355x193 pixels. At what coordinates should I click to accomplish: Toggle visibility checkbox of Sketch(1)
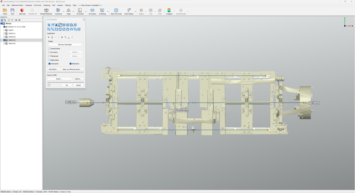pos(4,34)
